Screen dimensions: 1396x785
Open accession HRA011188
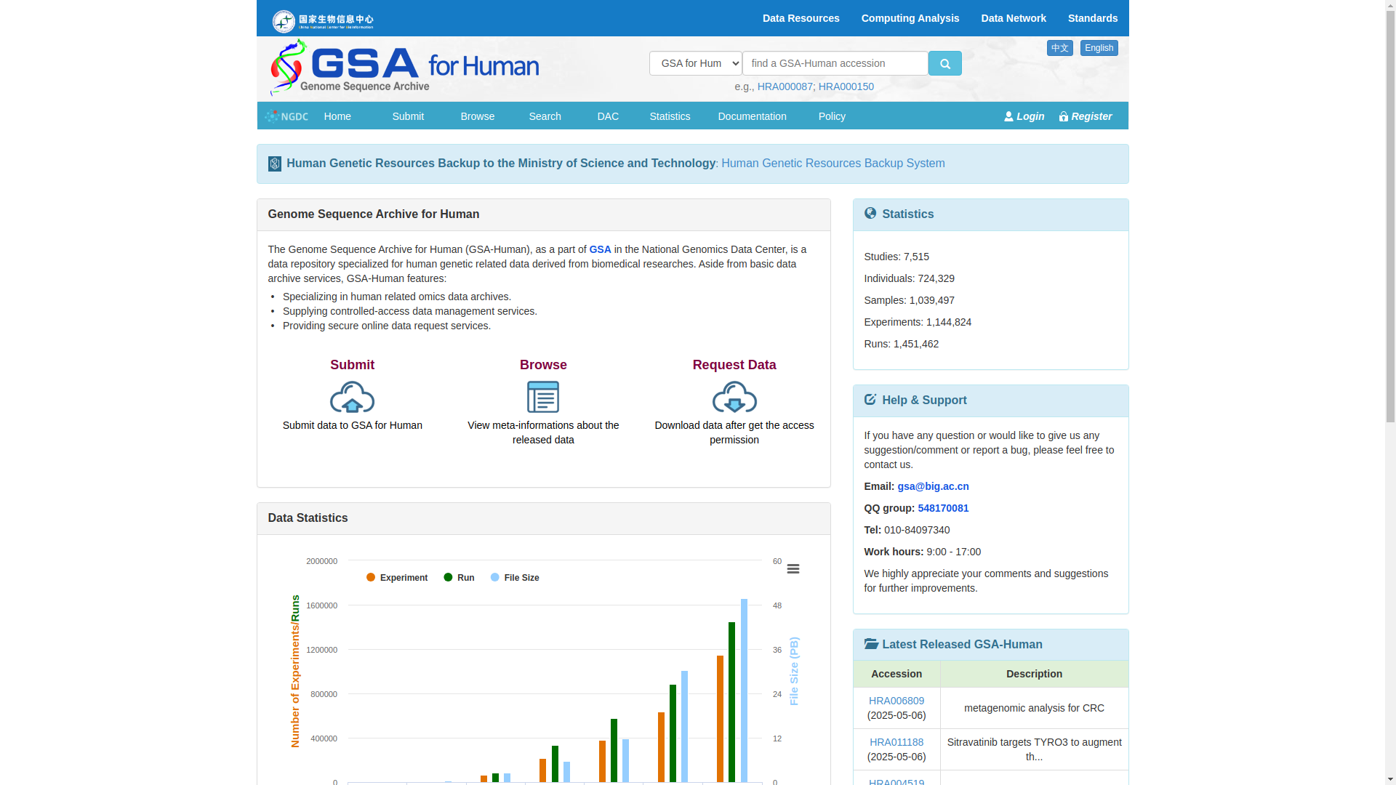pyautogui.click(x=896, y=742)
